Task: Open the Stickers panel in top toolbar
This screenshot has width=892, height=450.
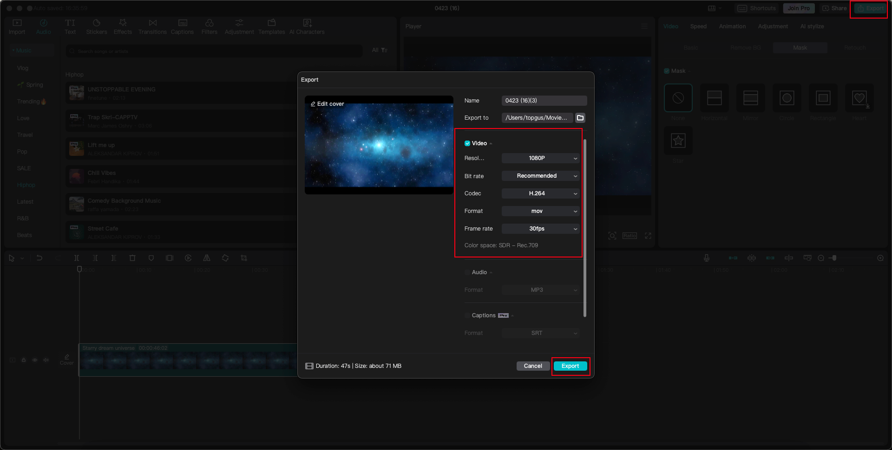Action: point(97,27)
